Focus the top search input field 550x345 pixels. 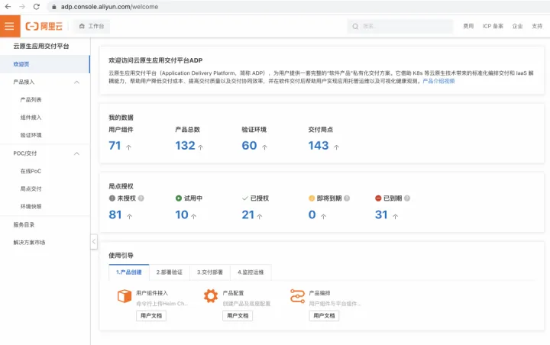coord(400,26)
